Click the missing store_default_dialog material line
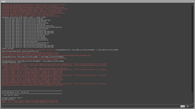The width and height of the screenshot is (195, 109). [x=25, y=29]
